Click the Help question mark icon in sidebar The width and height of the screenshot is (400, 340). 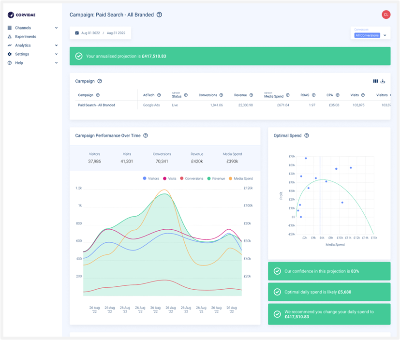coord(10,63)
